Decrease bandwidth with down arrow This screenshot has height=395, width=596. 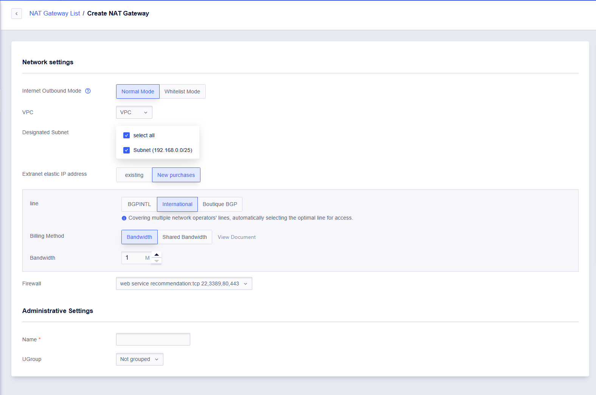pyautogui.click(x=157, y=261)
